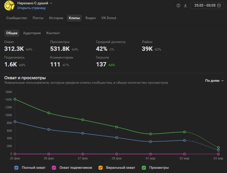Select the Аудитория sub-tab
This screenshot has width=227, height=173.
(x=32, y=33)
